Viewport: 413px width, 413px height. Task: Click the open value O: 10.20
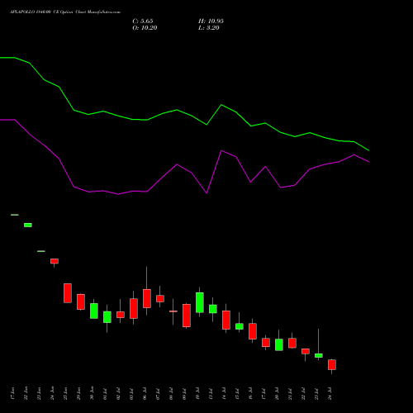pyautogui.click(x=145, y=28)
